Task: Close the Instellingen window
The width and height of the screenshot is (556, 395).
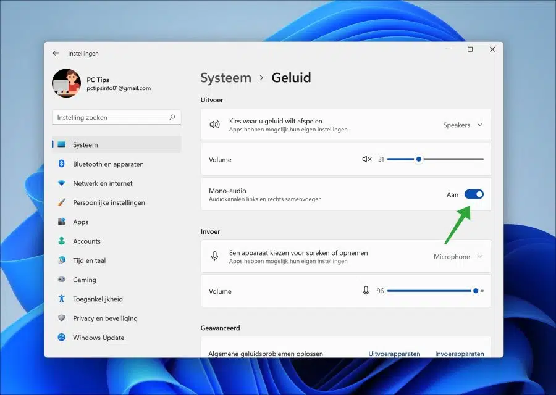Action: (492, 49)
